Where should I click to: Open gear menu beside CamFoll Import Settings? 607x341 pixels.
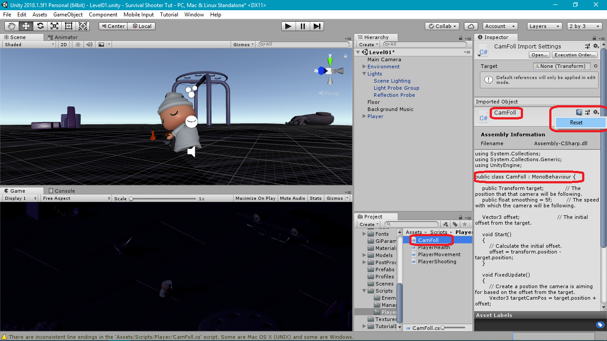tap(596, 46)
